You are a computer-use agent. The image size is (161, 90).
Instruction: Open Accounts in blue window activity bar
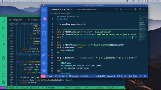[44, 63]
